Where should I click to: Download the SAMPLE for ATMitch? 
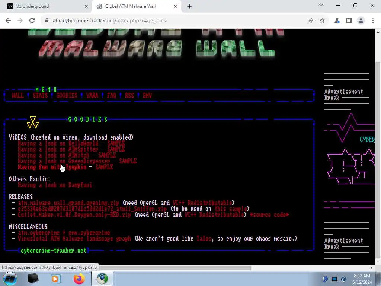(107, 155)
